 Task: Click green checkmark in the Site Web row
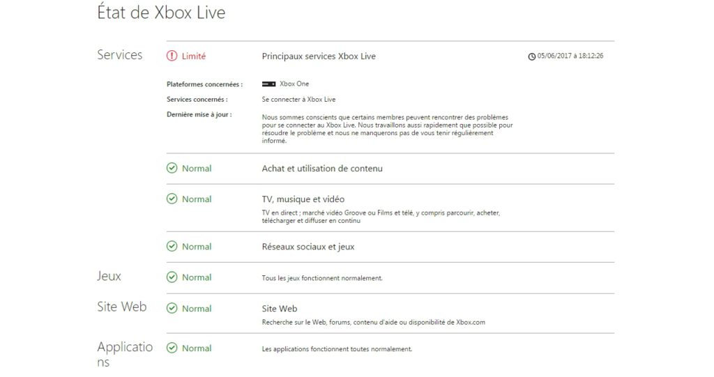(172, 308)
